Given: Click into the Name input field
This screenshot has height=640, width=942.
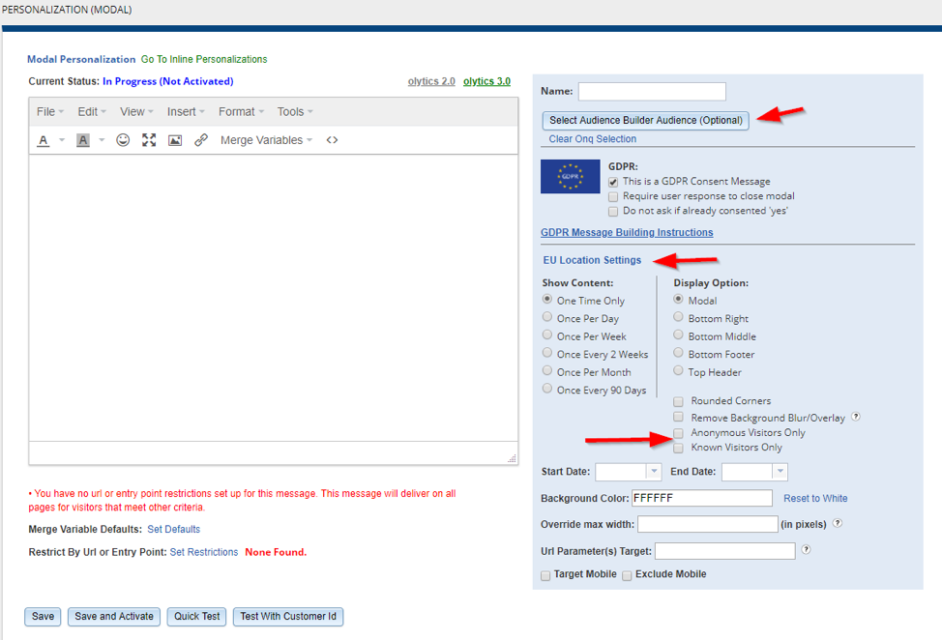Looking at the screenshot, I should pos(651,91).
